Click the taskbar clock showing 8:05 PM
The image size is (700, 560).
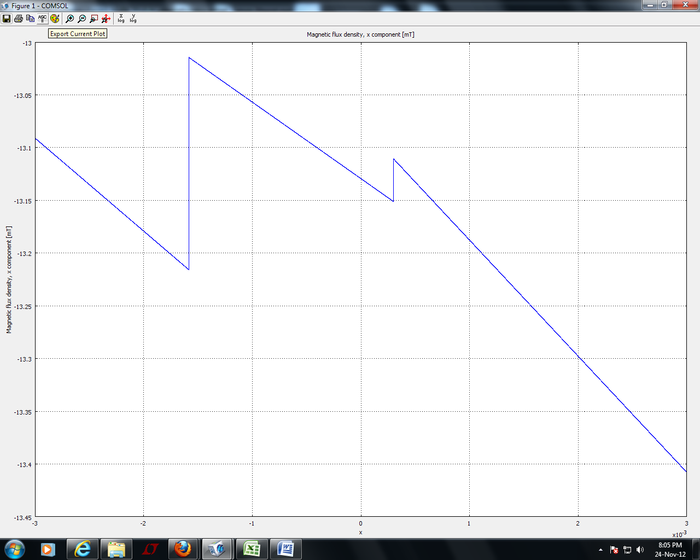670,550
